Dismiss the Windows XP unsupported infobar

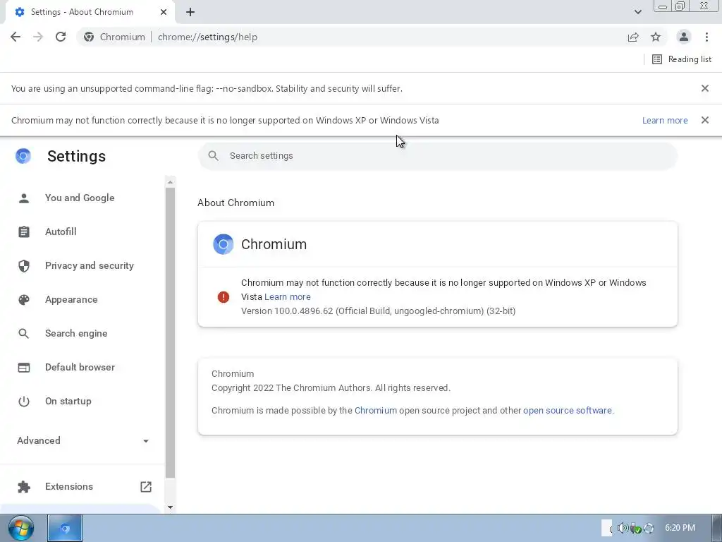(705, 120)
